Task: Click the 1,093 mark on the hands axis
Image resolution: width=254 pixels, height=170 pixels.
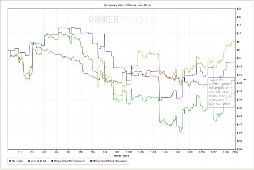Action: [x=129, y=152]
